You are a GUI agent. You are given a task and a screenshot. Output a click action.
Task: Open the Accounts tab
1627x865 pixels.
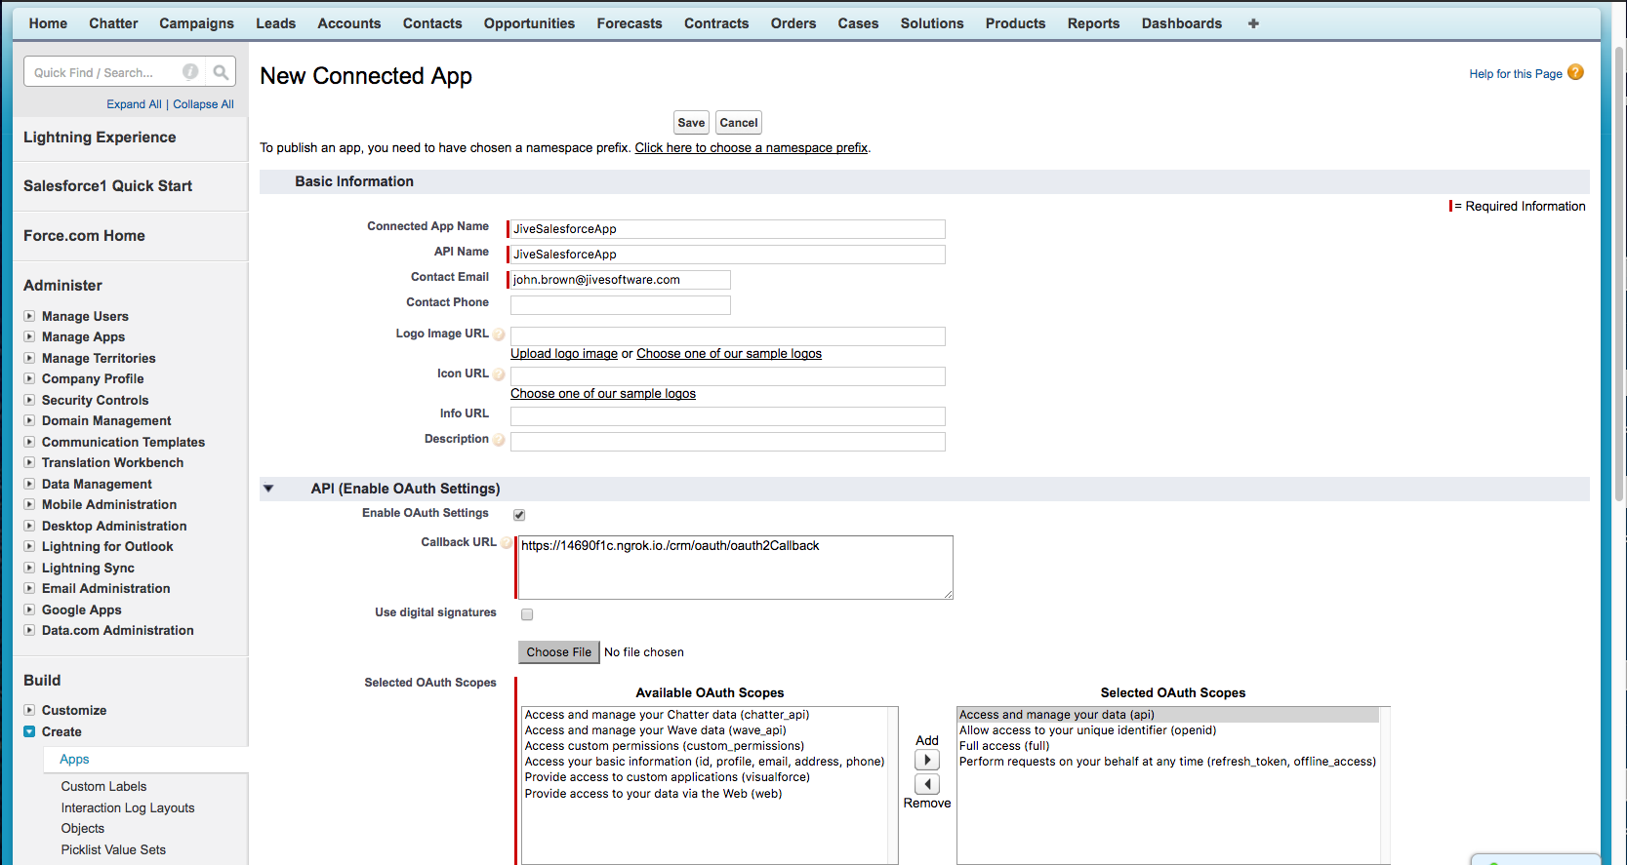point(348,23)
